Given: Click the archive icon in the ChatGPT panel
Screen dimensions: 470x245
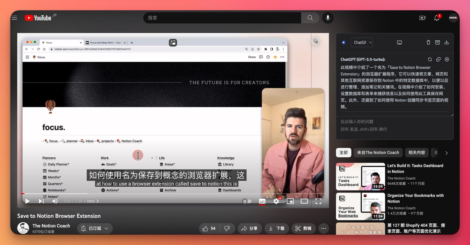Looking at the screenshot, I should click(x=437, y=42).
